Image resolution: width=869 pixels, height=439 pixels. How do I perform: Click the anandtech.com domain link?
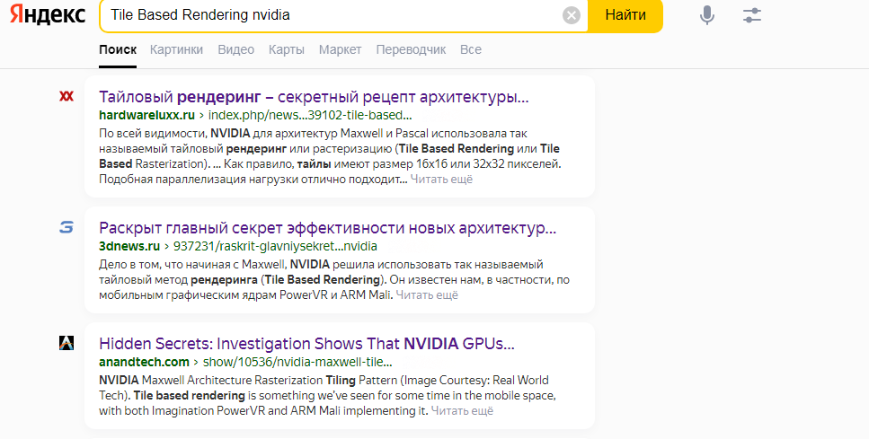[144, 362]
